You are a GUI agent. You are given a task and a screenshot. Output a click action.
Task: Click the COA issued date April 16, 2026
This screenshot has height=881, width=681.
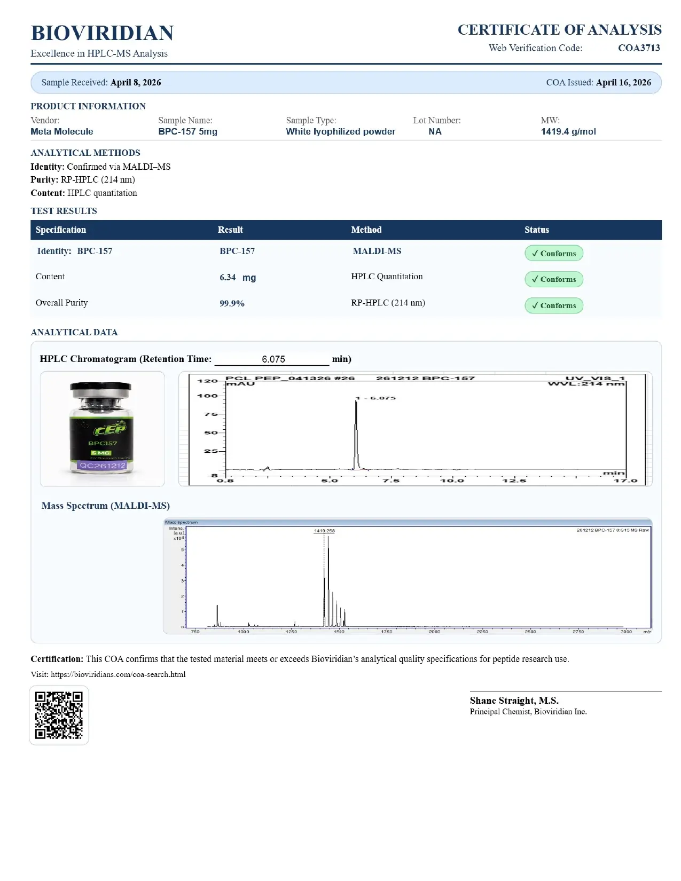[623, 82]
